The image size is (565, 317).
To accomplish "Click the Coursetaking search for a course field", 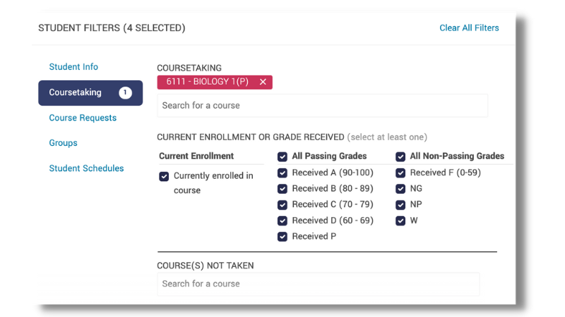I will click(x=322, y=106).
